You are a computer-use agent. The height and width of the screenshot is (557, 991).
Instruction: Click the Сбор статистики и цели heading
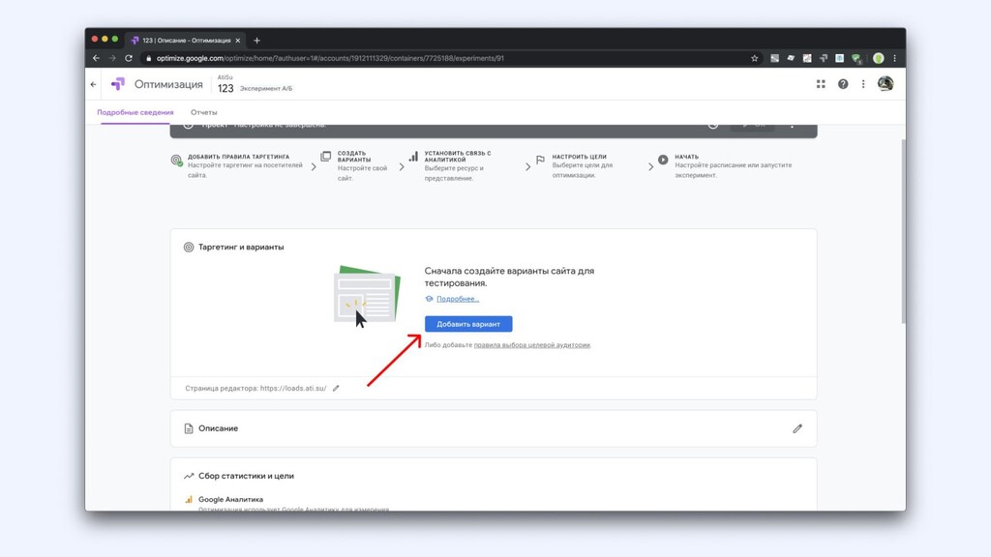tap(246, 476)
